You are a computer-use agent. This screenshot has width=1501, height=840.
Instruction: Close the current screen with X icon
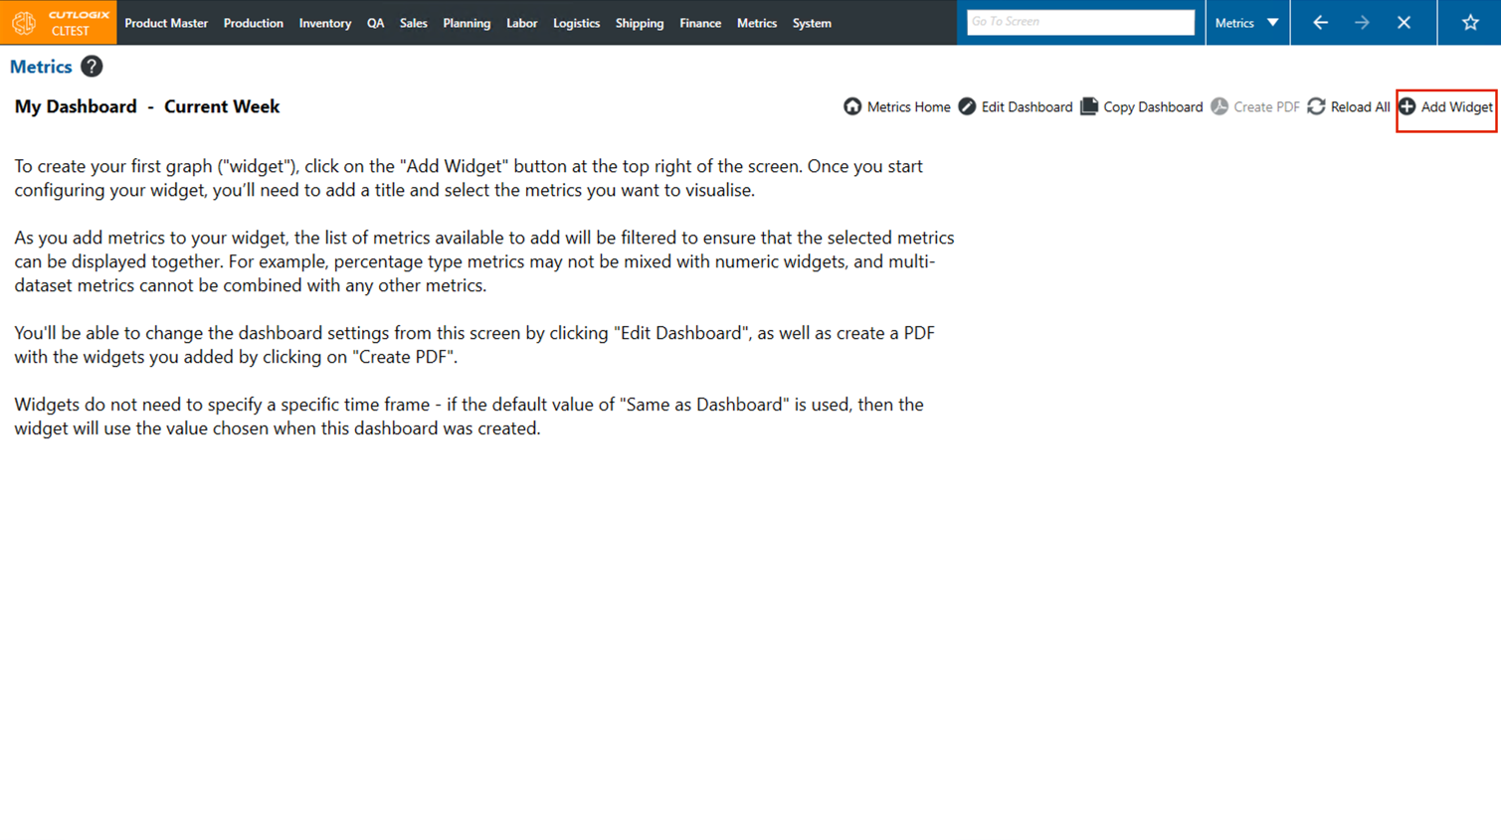click(1404, 23)
